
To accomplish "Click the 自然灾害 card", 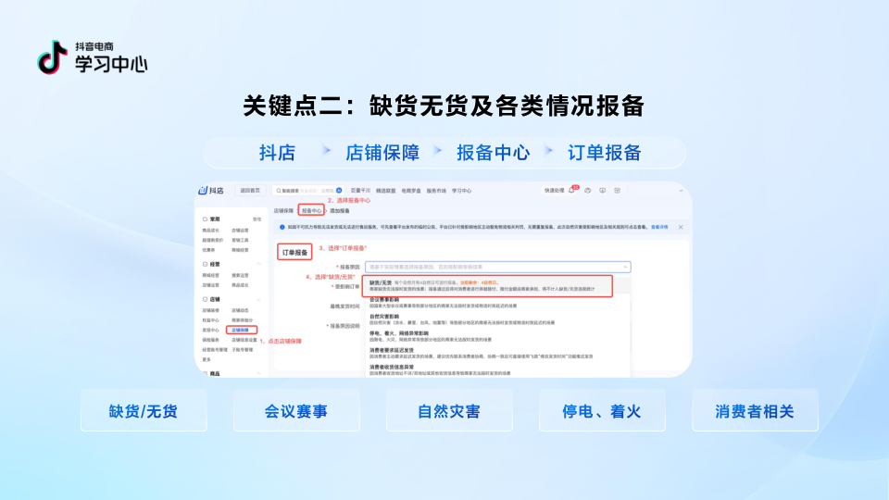I will click(449, 410).
